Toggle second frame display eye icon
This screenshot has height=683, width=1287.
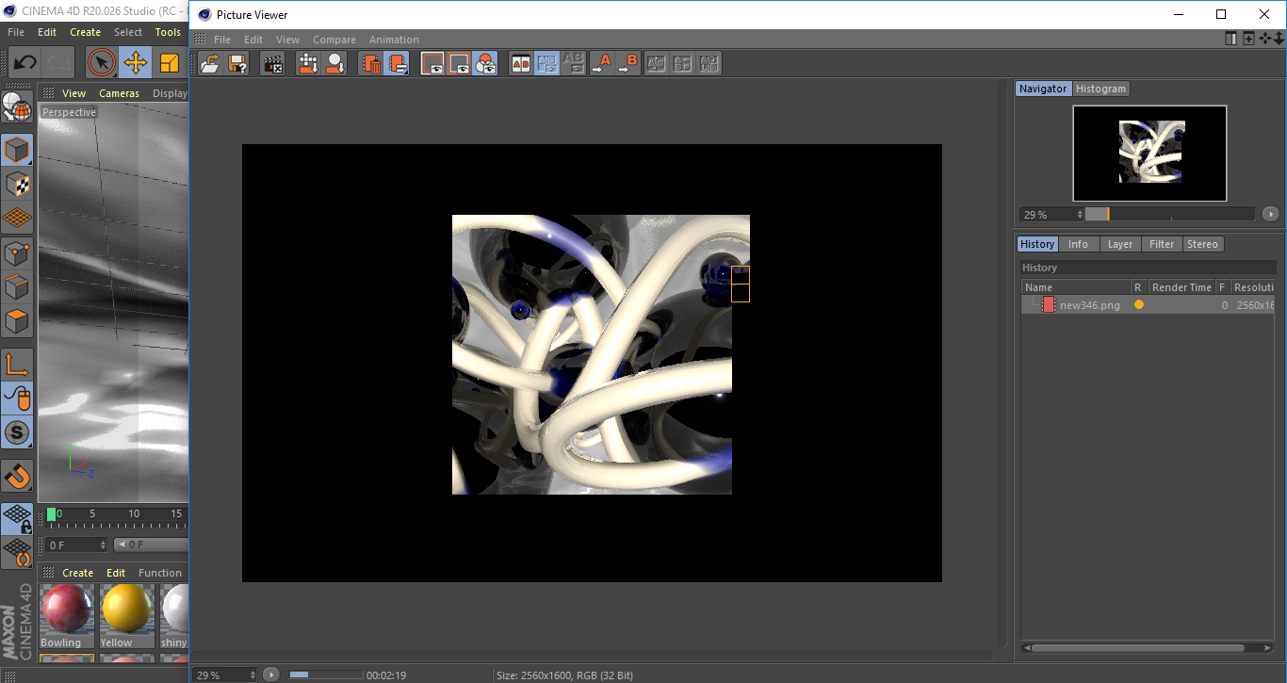tap(459, 63)
